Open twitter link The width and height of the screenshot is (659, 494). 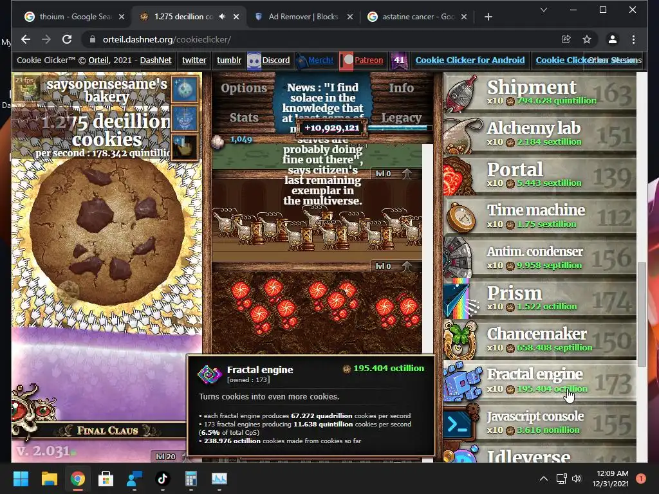[194, 60]
